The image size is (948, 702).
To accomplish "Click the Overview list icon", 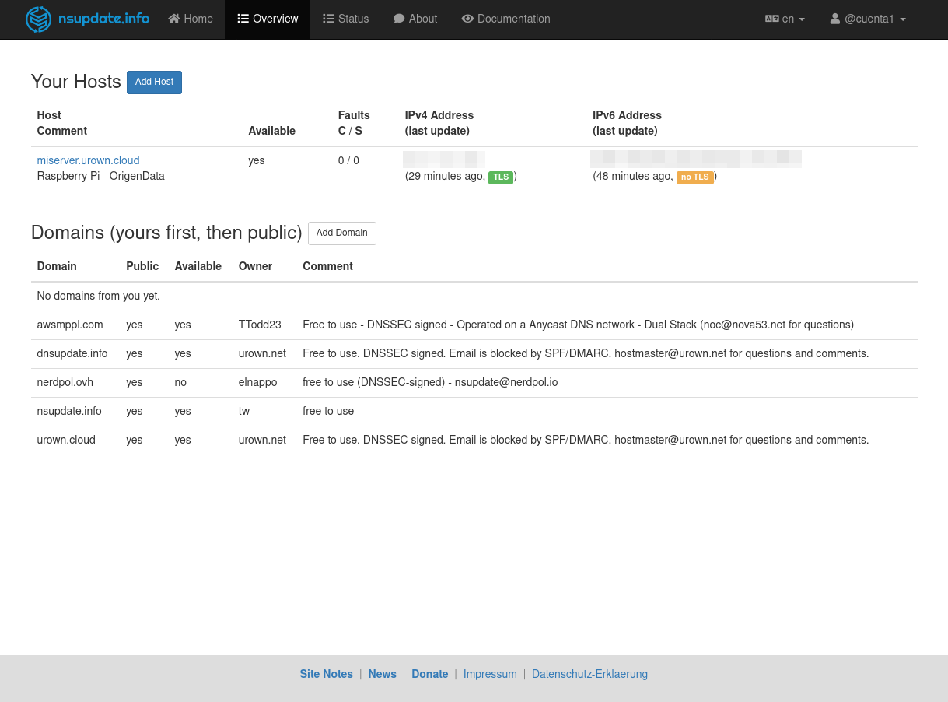I will click(243, 19).
